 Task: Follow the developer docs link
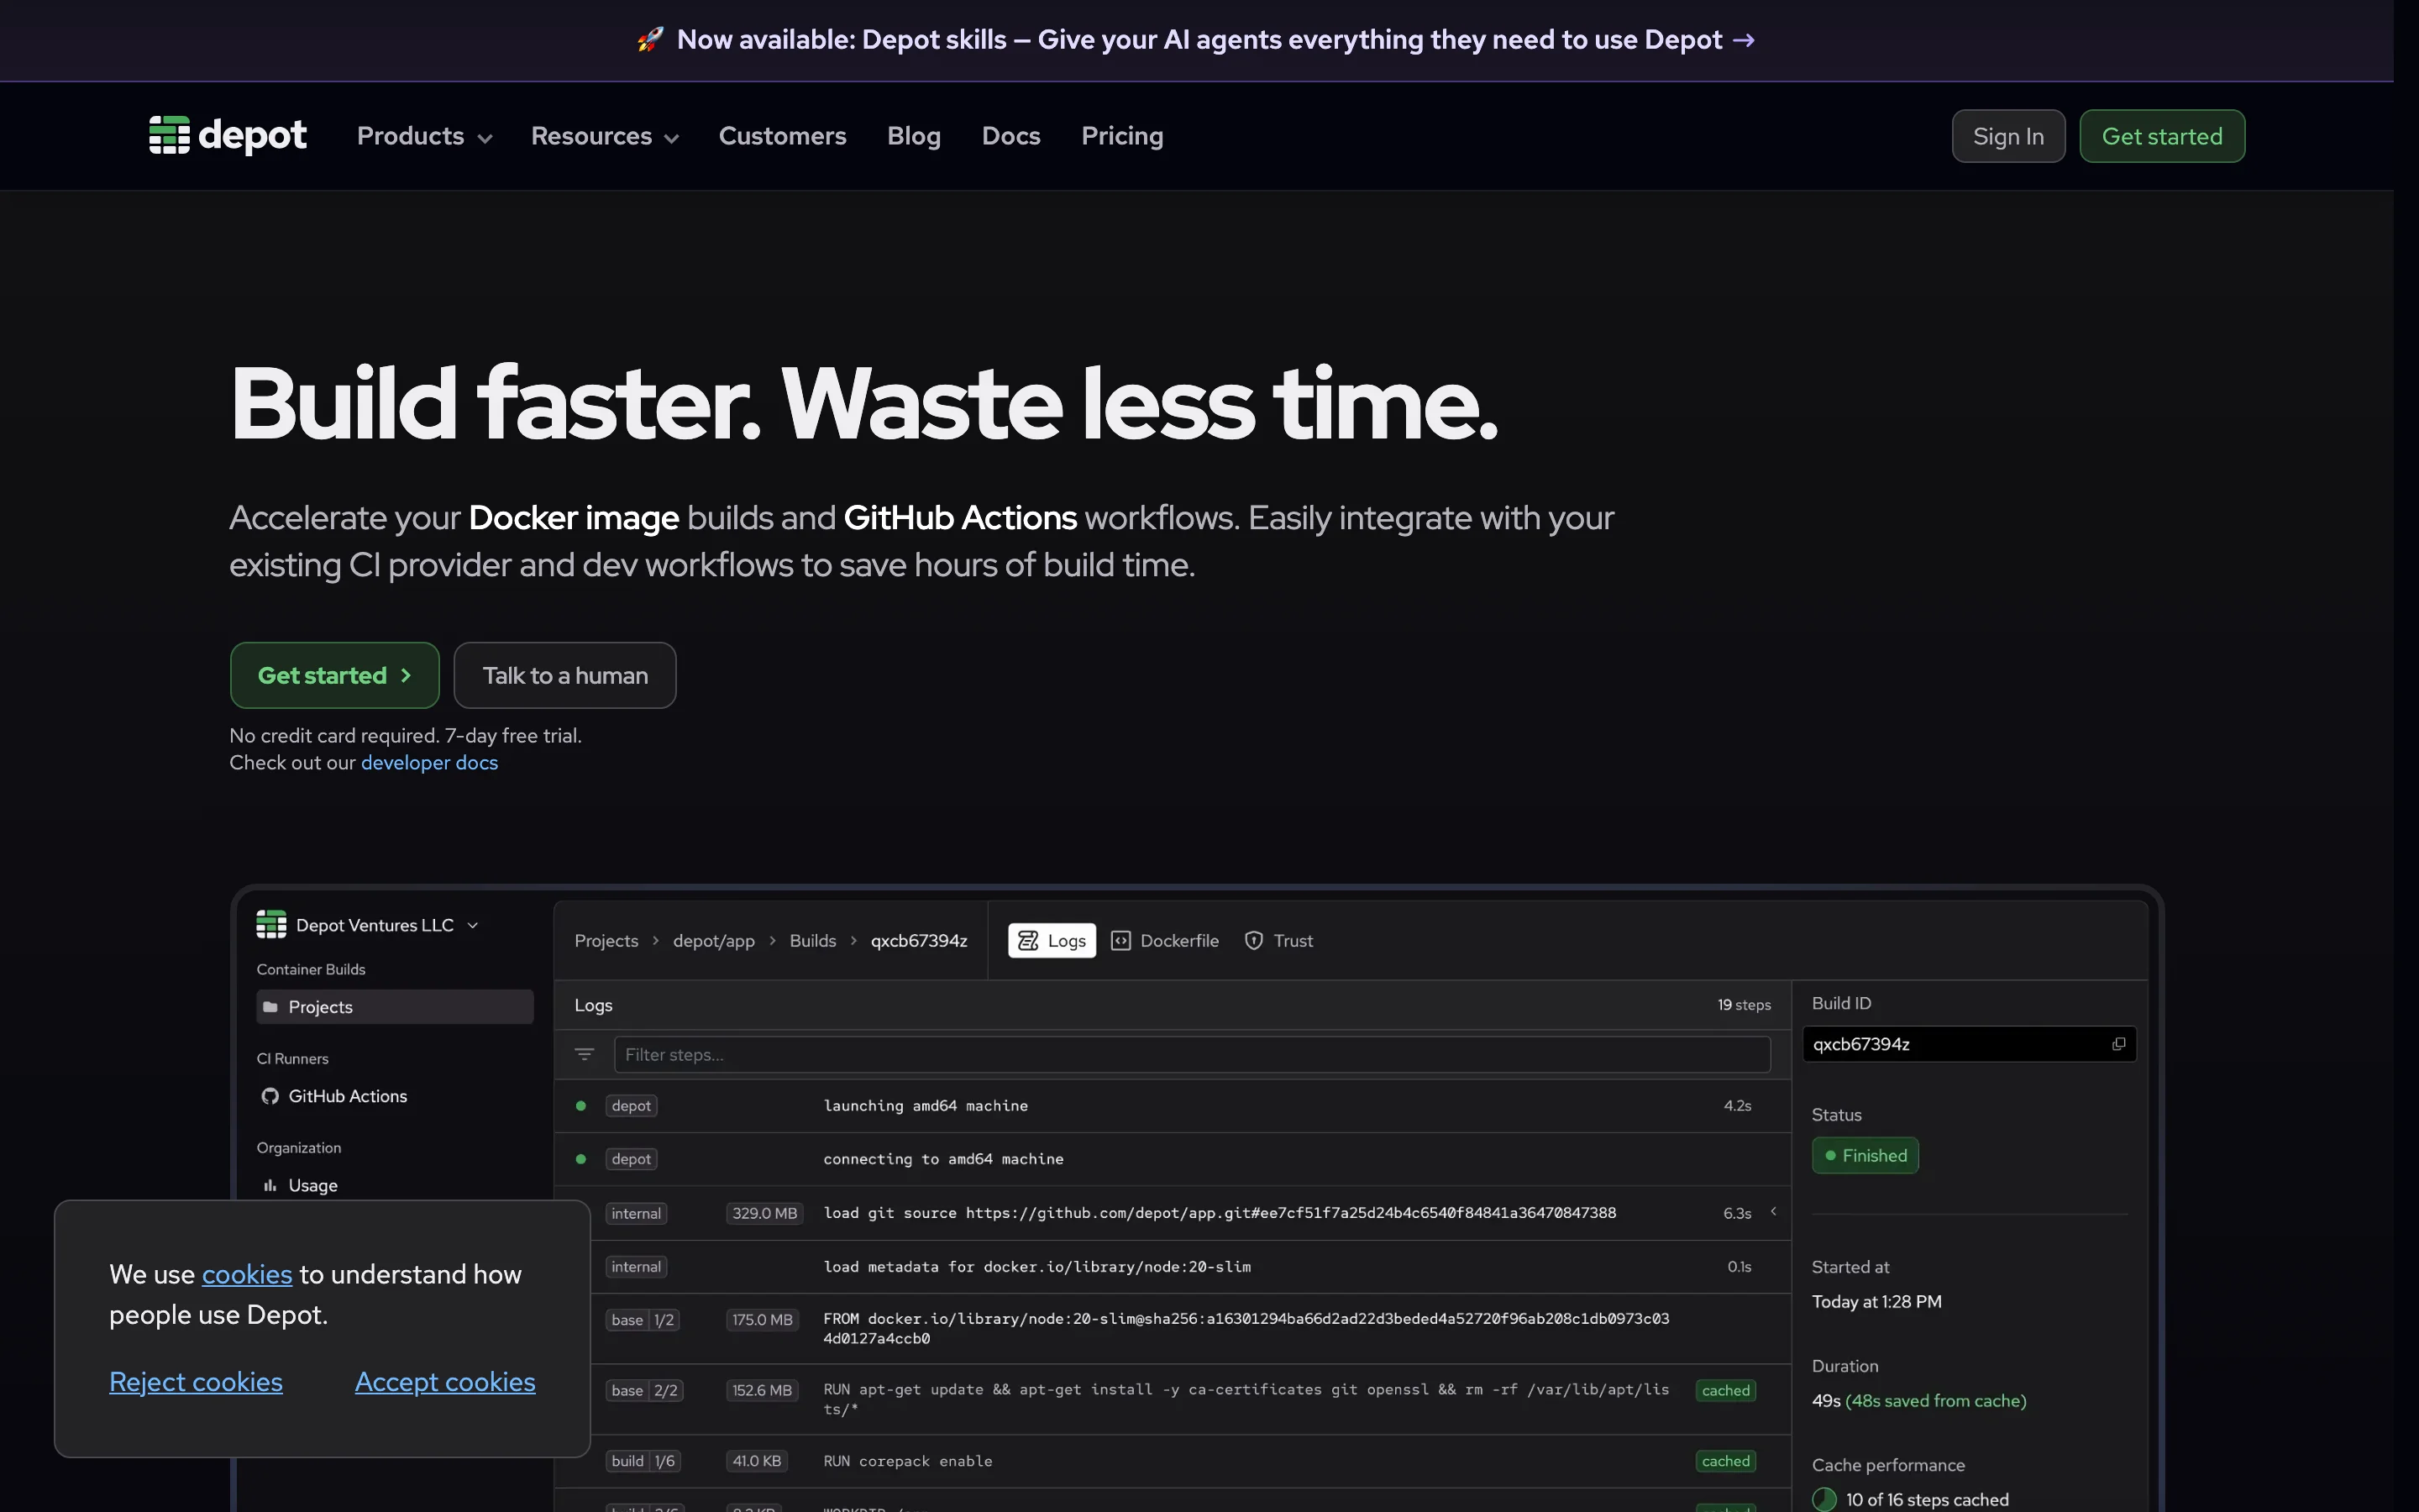point(429,763)
